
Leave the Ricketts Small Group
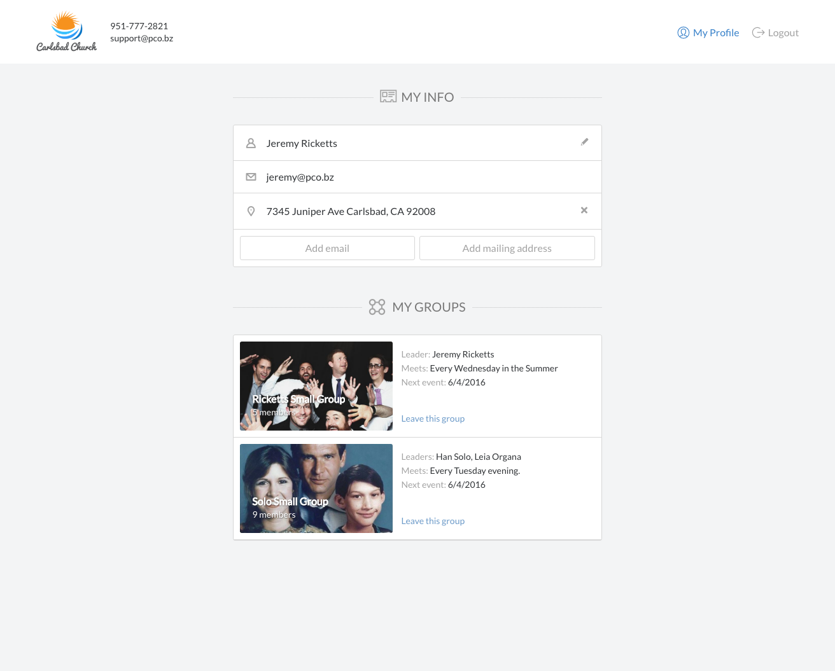[433, 419]
